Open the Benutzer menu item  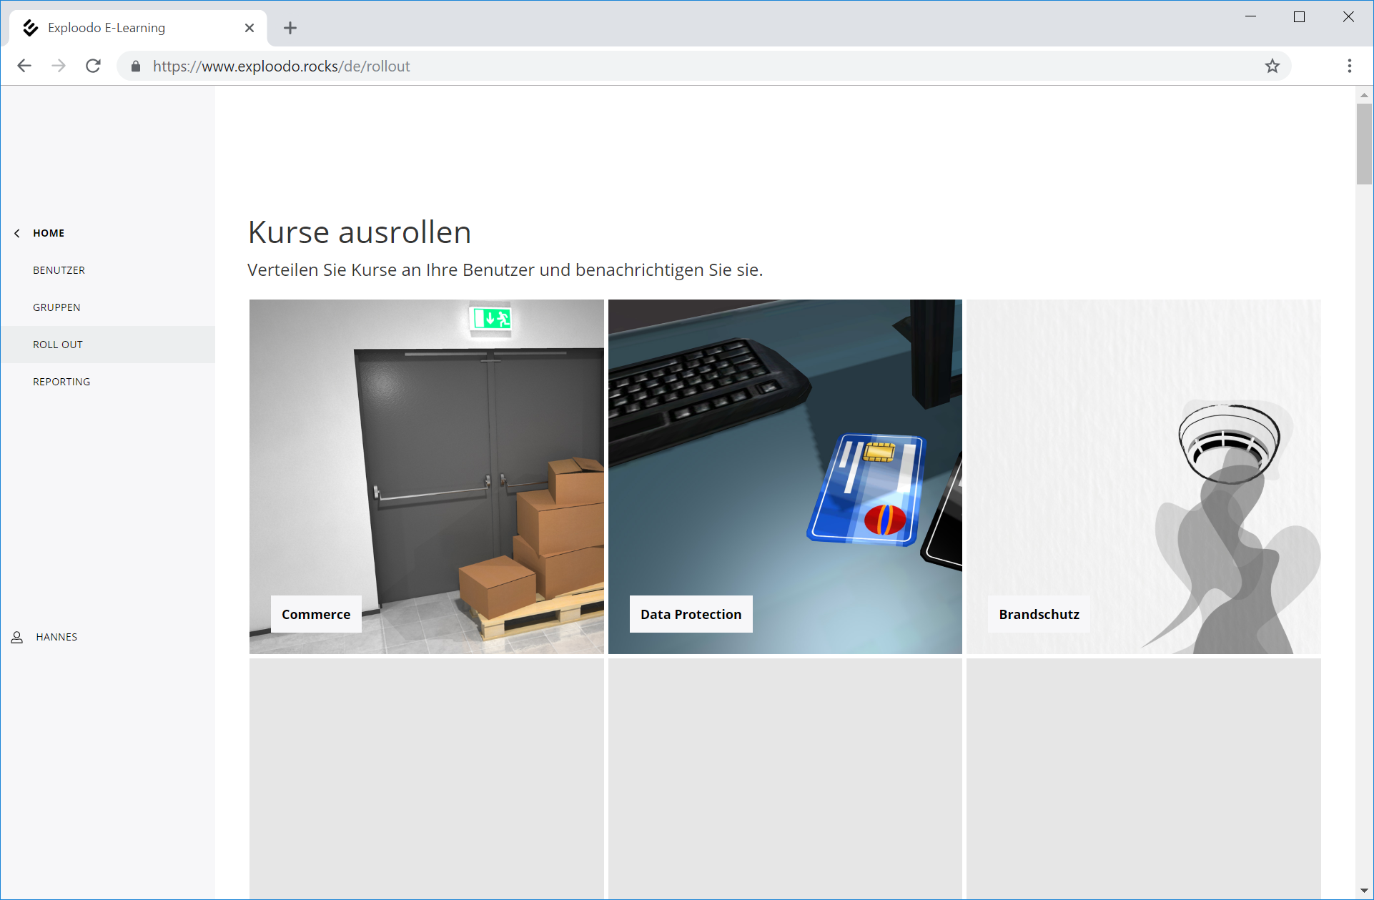(x=59, y=270)
